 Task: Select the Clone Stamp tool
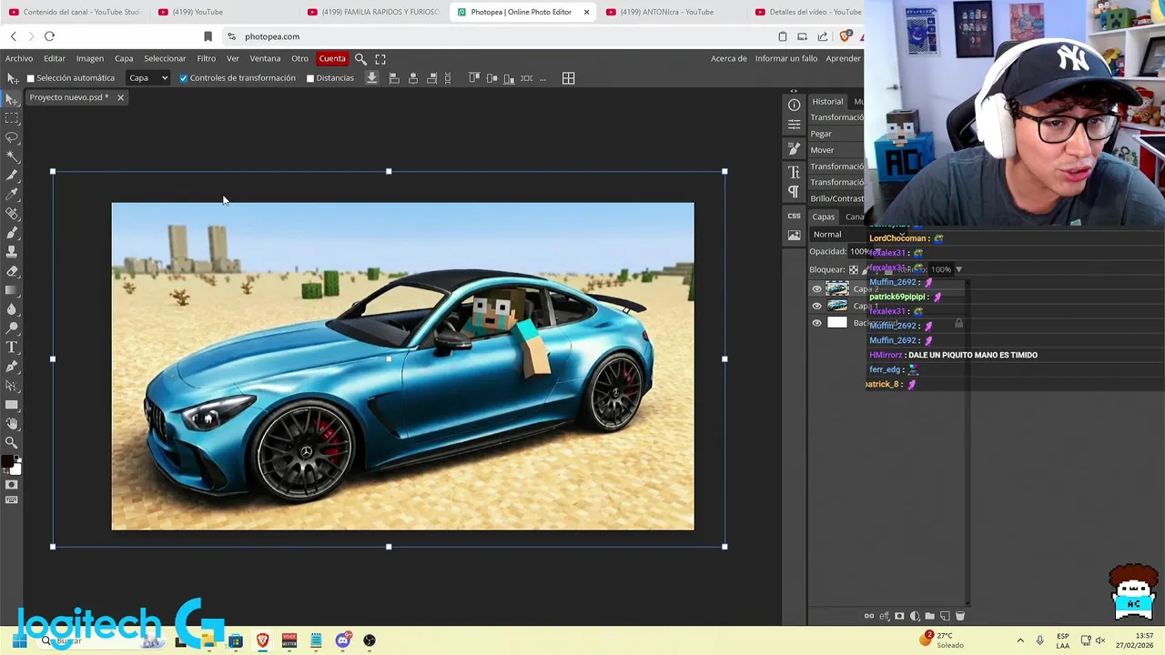[12, 252]
